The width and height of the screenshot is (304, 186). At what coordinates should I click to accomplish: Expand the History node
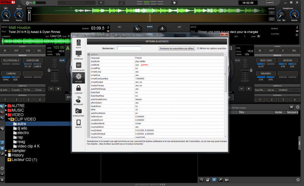(6, 155)
